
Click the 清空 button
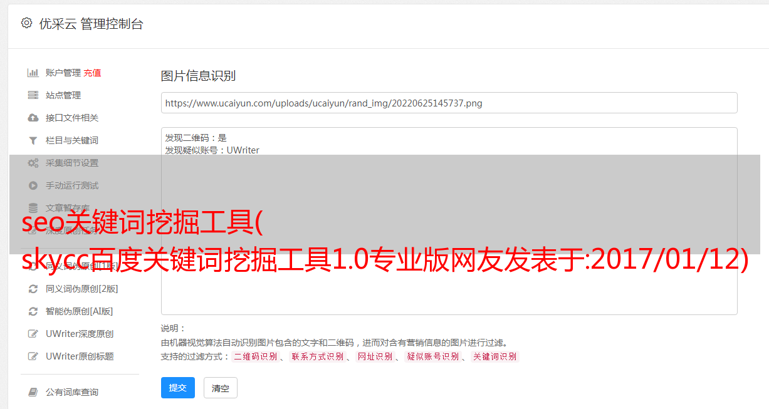(x=221, y=388)
